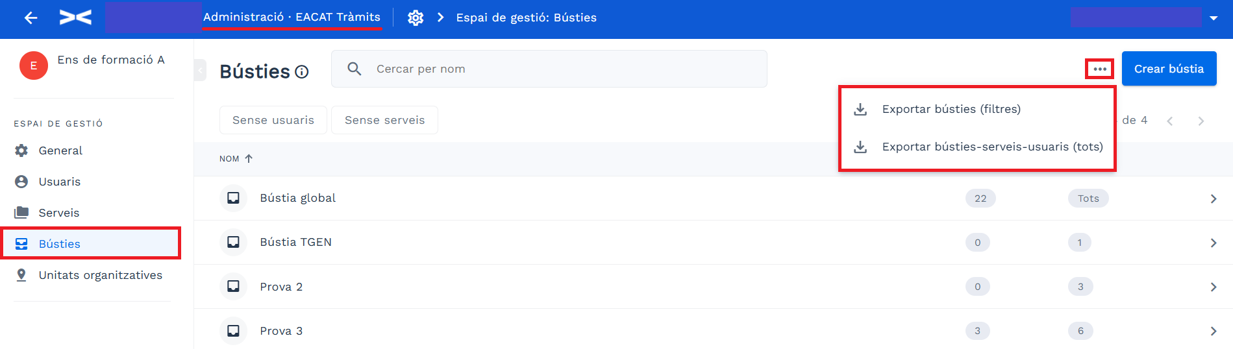The width and height of the screenshot is (1233, 349).
Task: Click the EACAT logo icon
Action: 75,18
